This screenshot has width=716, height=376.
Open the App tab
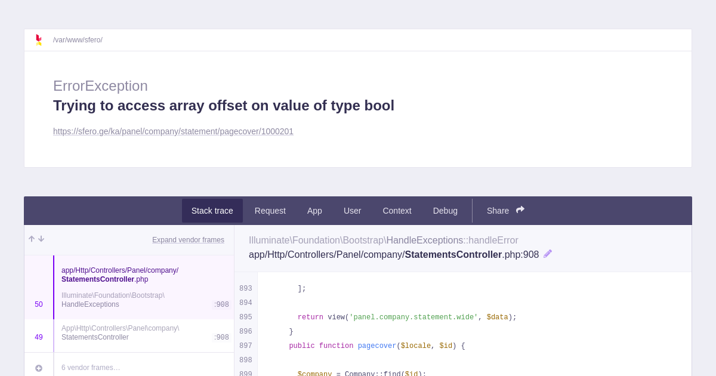(x=314, y=211)
